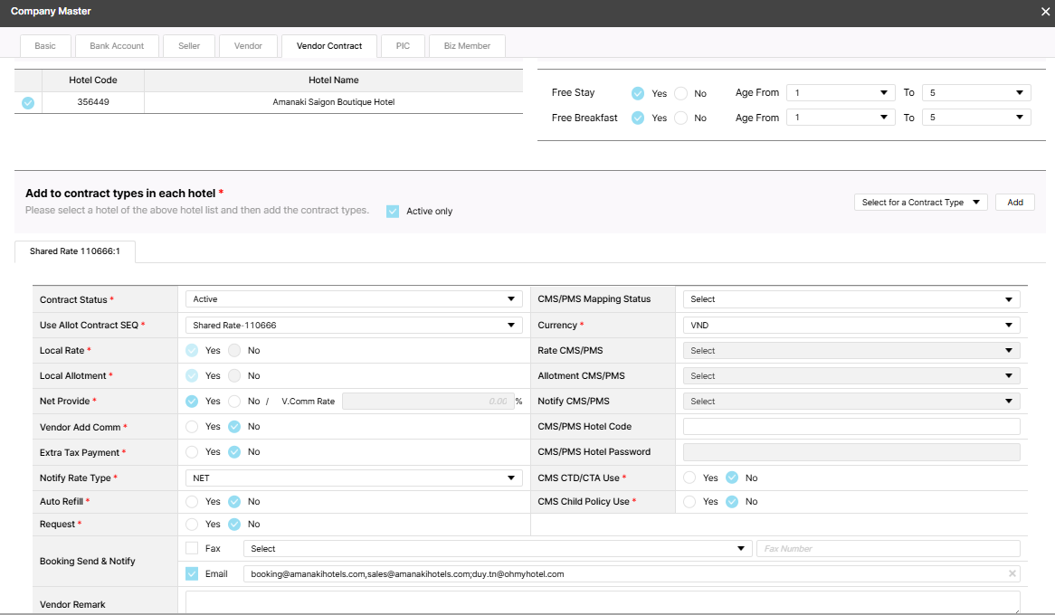Click the CMS/PMS Hotel Code field
Image resolution: width=1055 pixels, height=615 pixels.
click(x=851, y=427)
